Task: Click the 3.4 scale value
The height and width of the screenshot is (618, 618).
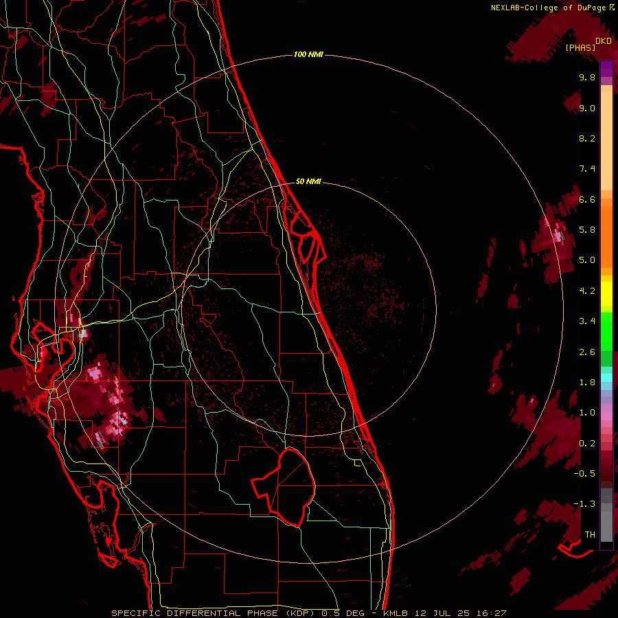Action: pyautogui.click(x=587, y=321)
